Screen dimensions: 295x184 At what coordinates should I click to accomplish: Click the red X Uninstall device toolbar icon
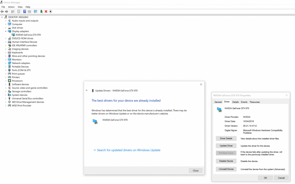pos(46,11)
